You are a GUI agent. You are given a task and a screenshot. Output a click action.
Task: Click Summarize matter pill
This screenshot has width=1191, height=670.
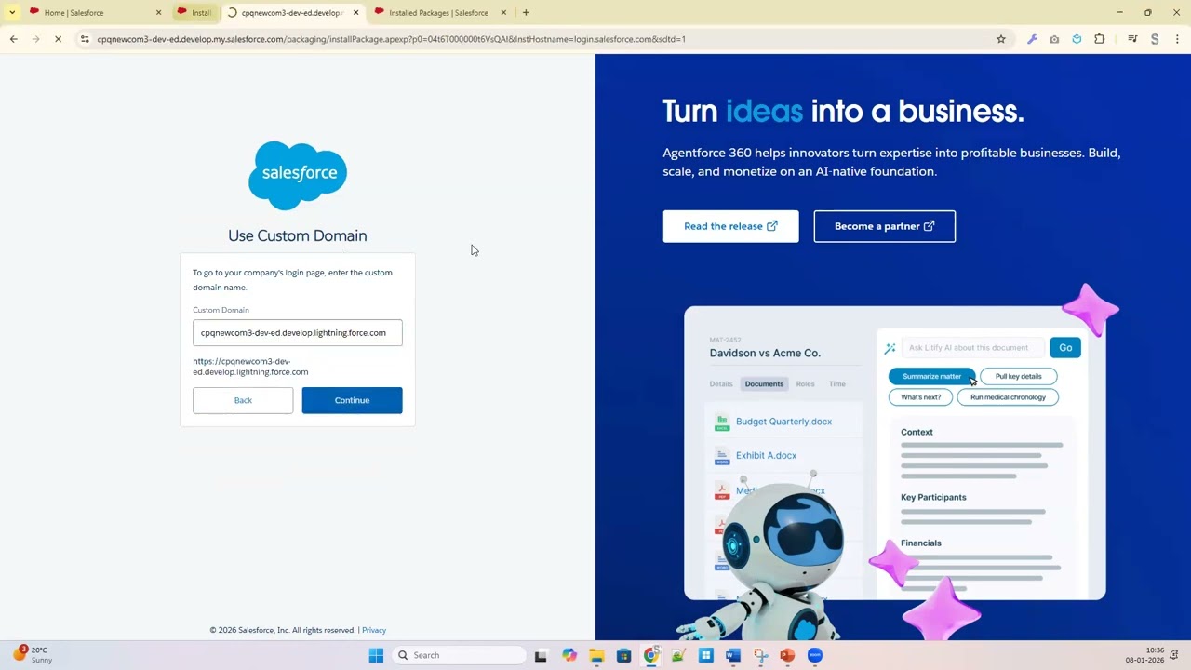[x=931, y=376]
